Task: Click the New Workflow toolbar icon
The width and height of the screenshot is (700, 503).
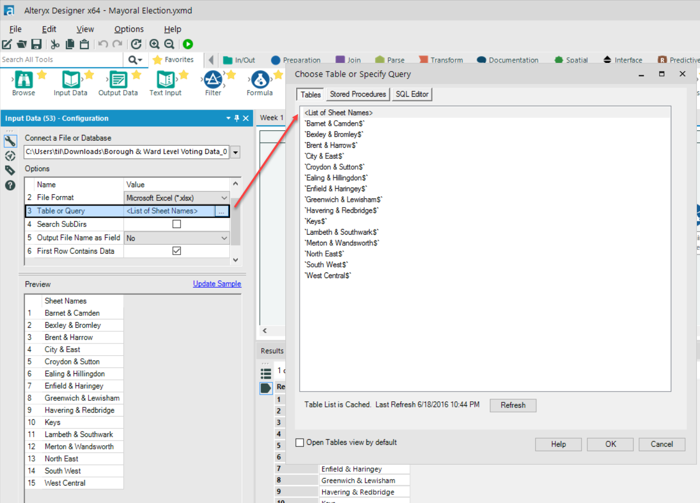Action: coord(7,44)
